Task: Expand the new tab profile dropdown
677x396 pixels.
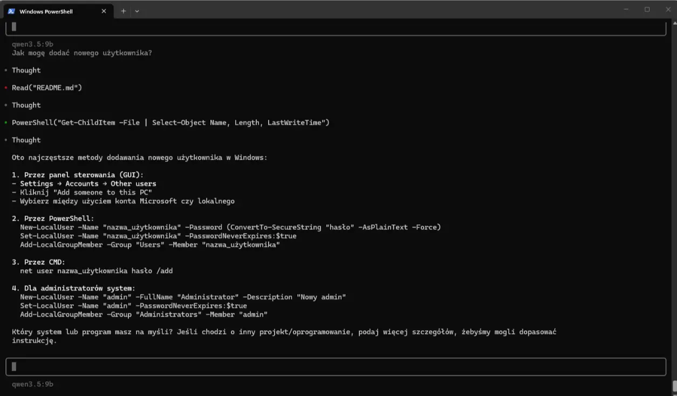Action: [137, 11]
